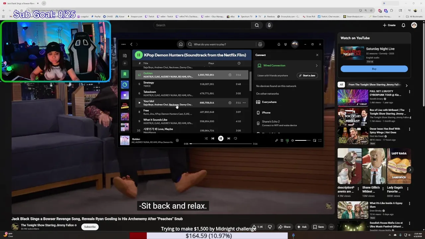Screen dimensions: 425x239
Task: Open Spotify profile avatar
Action: point(295,44)
